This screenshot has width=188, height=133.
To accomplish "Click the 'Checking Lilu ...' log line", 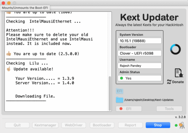I will tap(27, 63).
